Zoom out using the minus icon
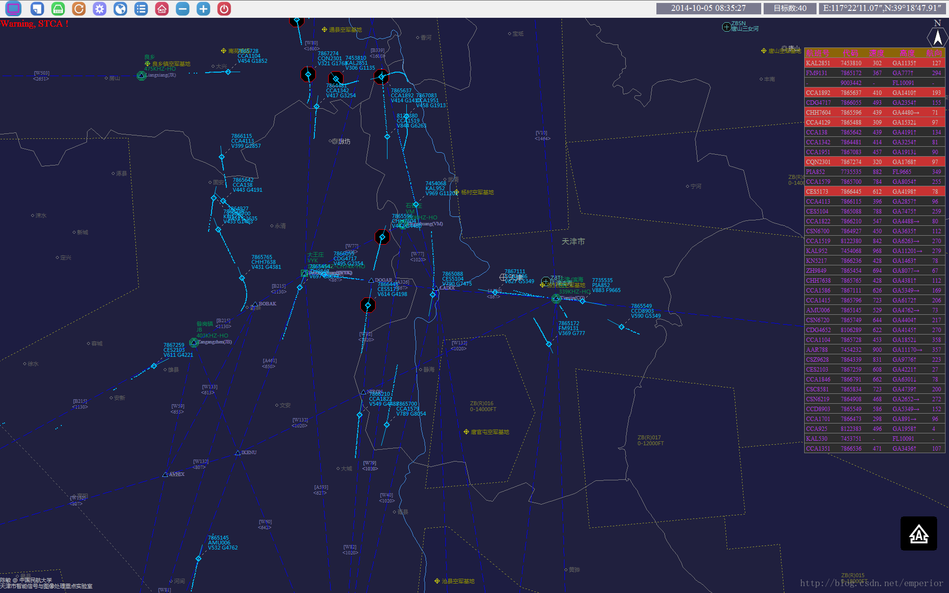Viewport: 949px width, 593px height. click(x=182, y=8)
